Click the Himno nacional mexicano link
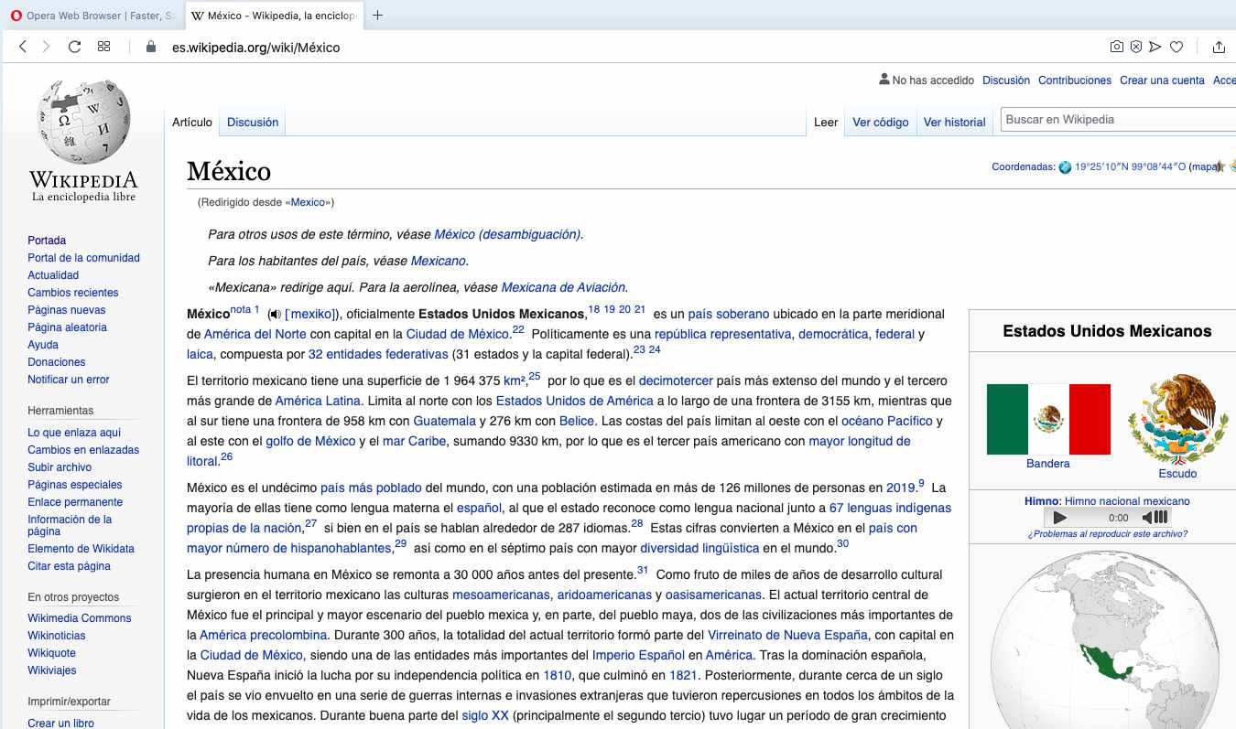The height and width of the screenshot is (729, 1236). [x=1127, y=501]
